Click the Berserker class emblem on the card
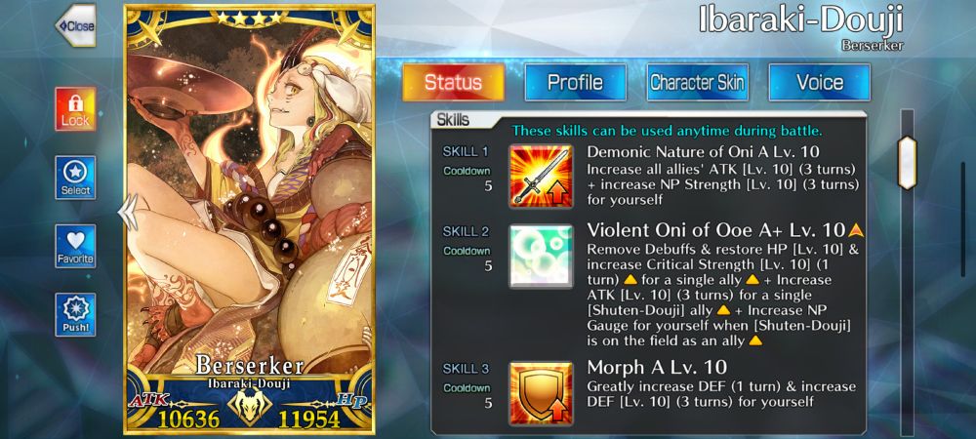The width and height of the screenshot is (976, 439). point(249,407)
